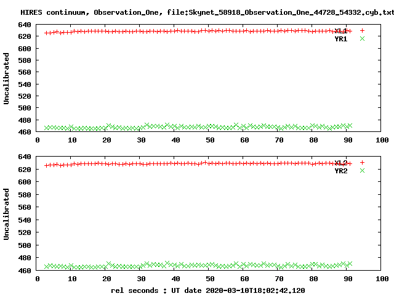Click the Uncalibrated axis label of upper chart

6,78
